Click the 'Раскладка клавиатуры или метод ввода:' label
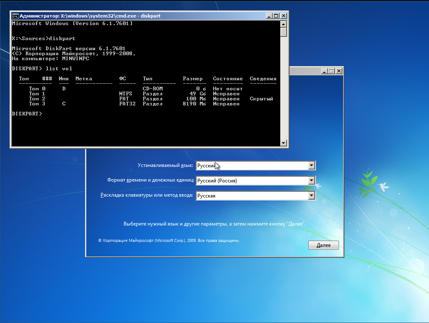Screen dimensions: 429x323 click(147, 195)
